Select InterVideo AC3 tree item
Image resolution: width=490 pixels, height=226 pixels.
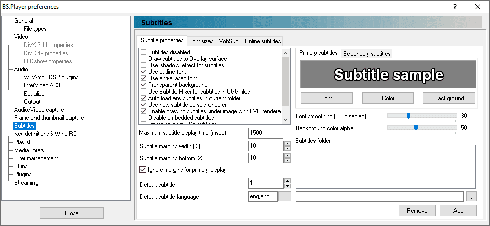tap(42, 85)
